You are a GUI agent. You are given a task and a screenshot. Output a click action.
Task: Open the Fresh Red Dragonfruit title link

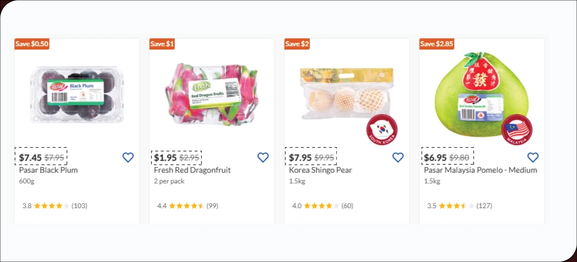192,170
